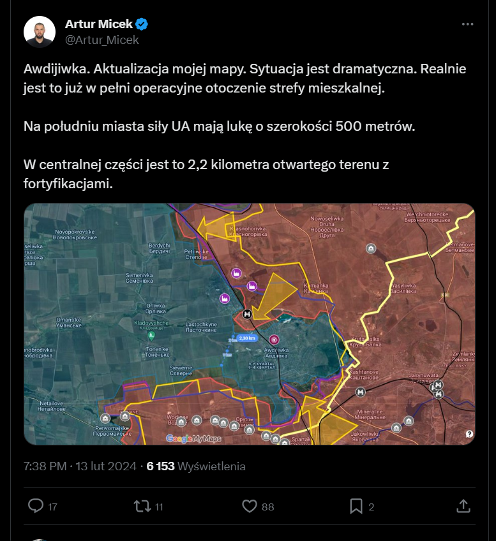The width and height of the screenshot is (496, 543).
Task: Click the large yellow arrow near Kamianka
Action: [x=276, y=293]
